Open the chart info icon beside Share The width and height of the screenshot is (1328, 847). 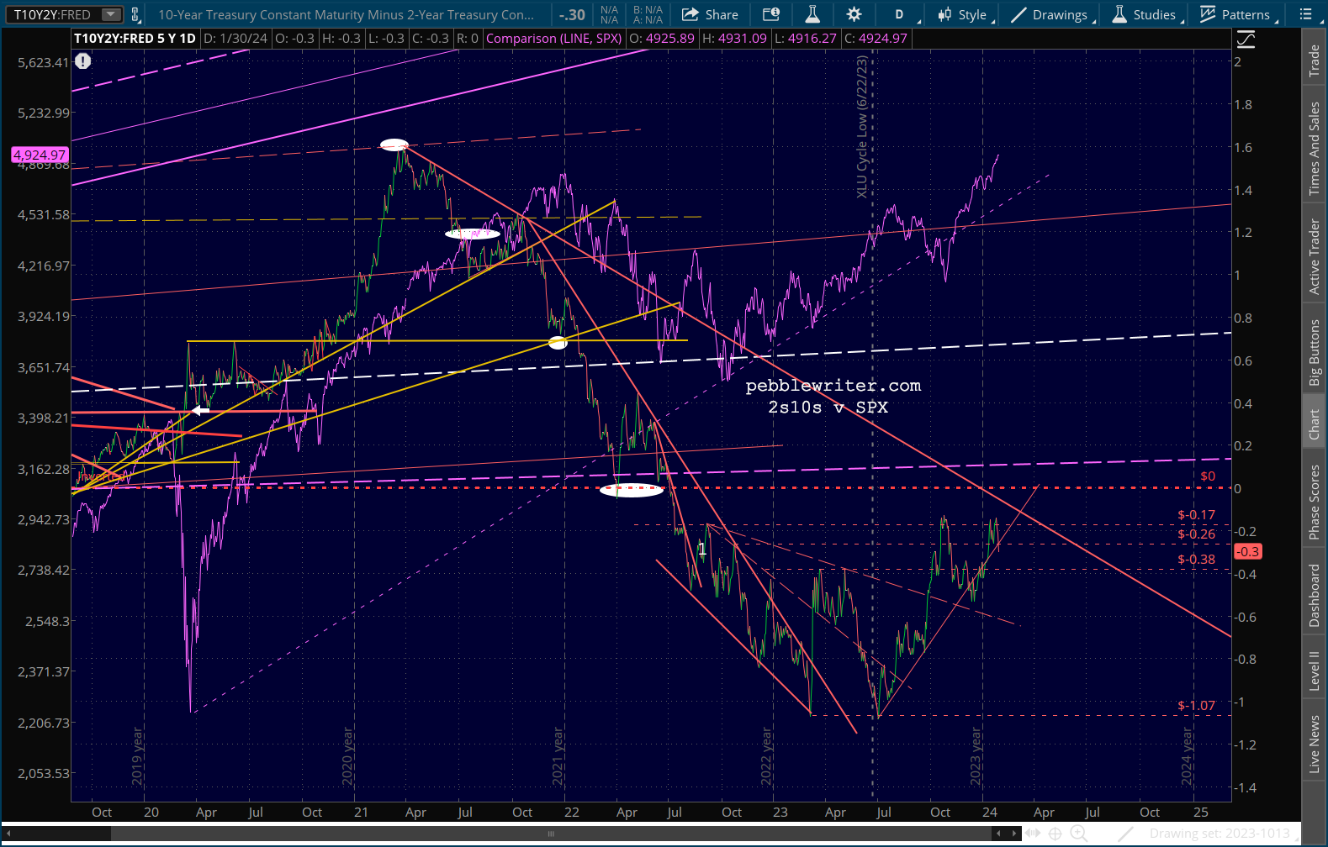point(771,14)
